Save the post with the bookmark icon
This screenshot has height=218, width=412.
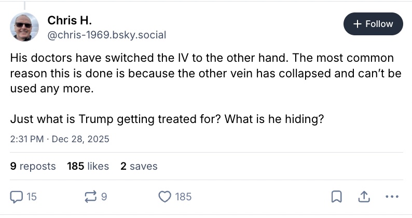tap(336, 197)
